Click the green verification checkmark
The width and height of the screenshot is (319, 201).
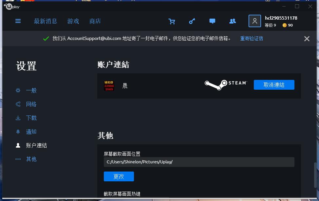(46, 38)
